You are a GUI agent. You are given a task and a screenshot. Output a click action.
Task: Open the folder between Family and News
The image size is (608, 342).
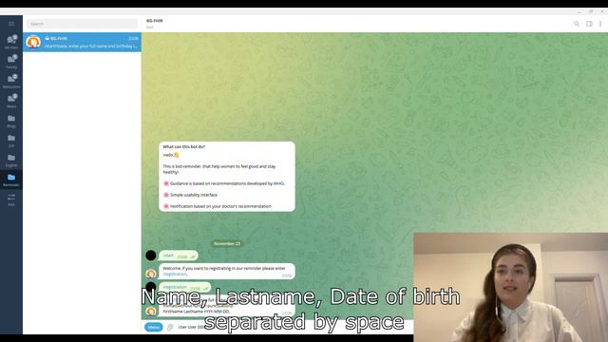coord(11,81)
